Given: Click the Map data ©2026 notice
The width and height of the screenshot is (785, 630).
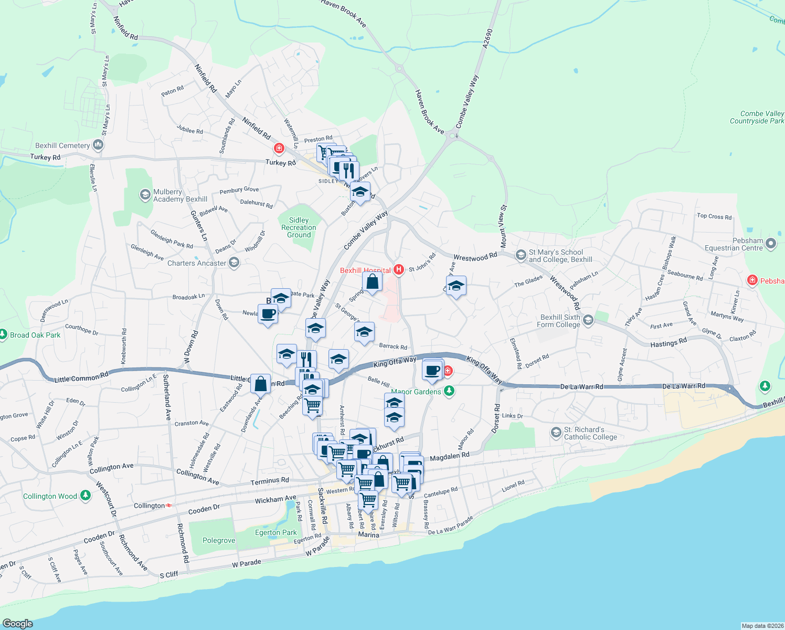Looking at the screenshot, I should (x=761, y=625).
